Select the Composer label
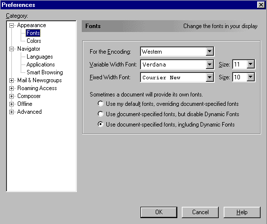 pyautogui.click(x=29, y=96)
